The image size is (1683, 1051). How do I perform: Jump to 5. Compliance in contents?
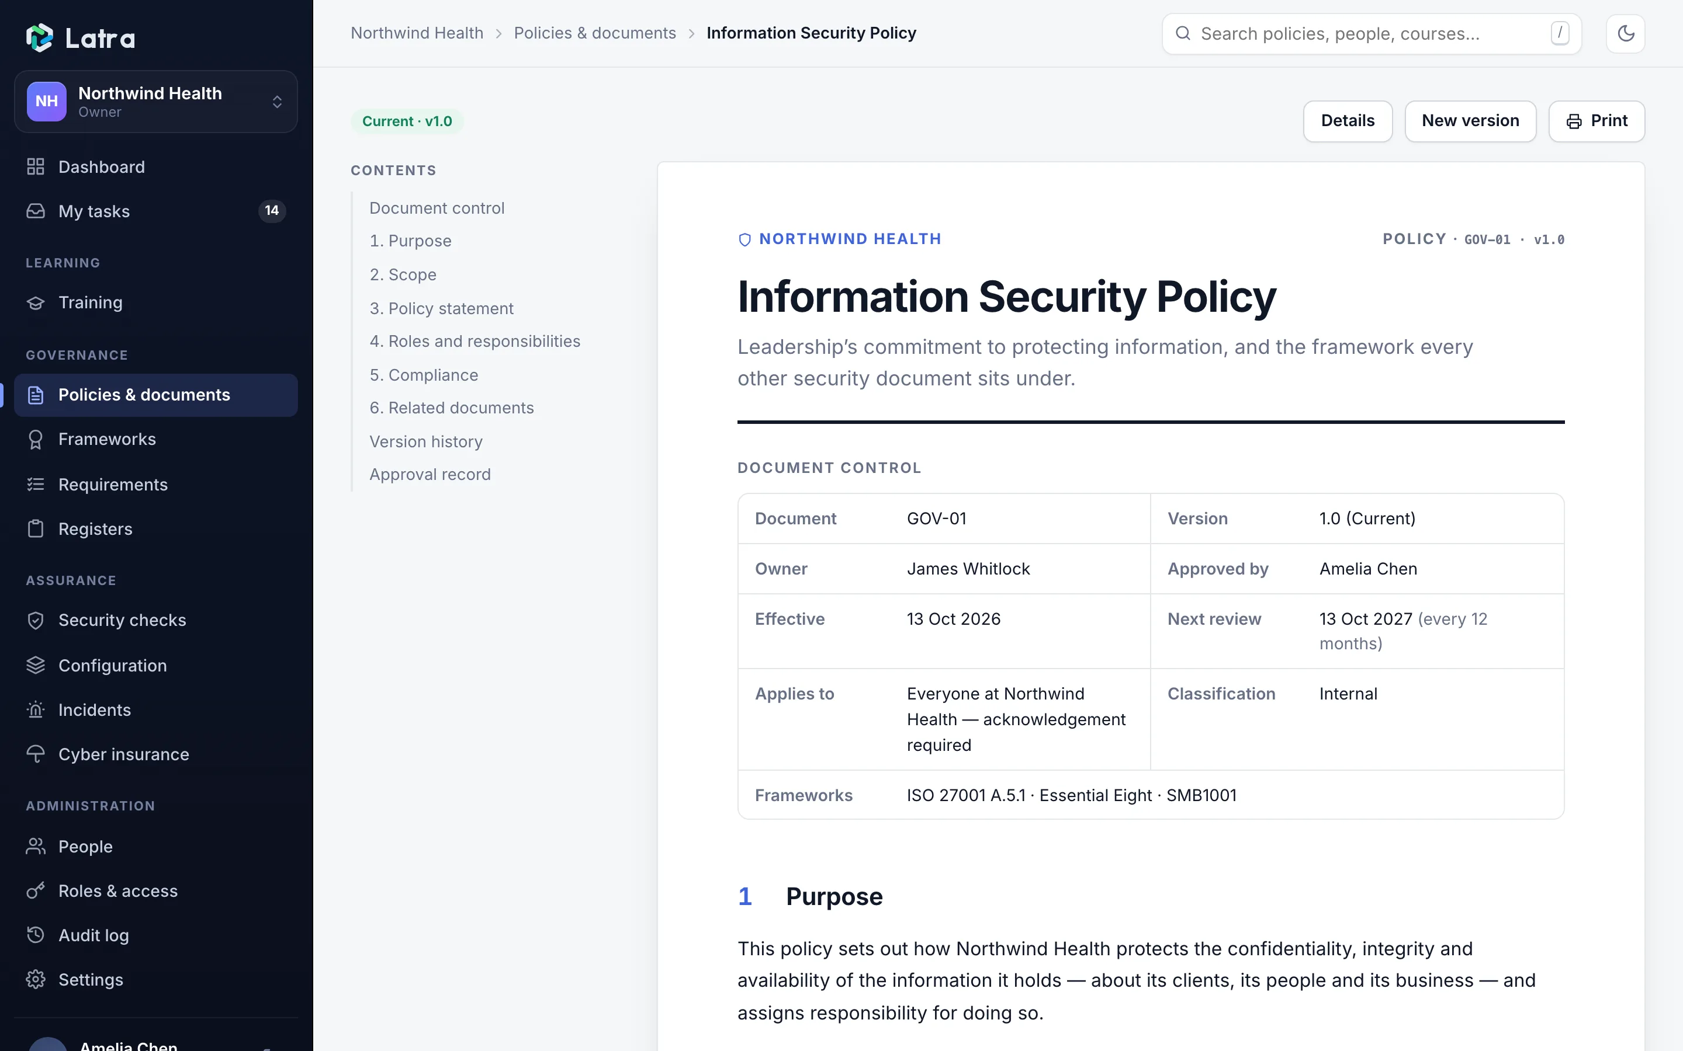click(x=424, y=375)
